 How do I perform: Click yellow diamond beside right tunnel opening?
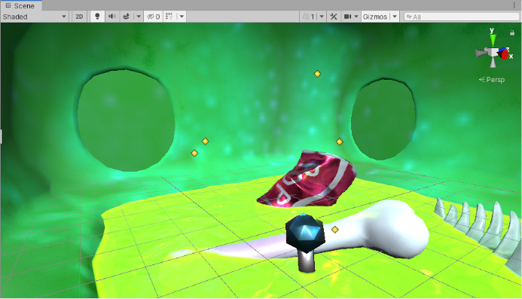(339, 142)
